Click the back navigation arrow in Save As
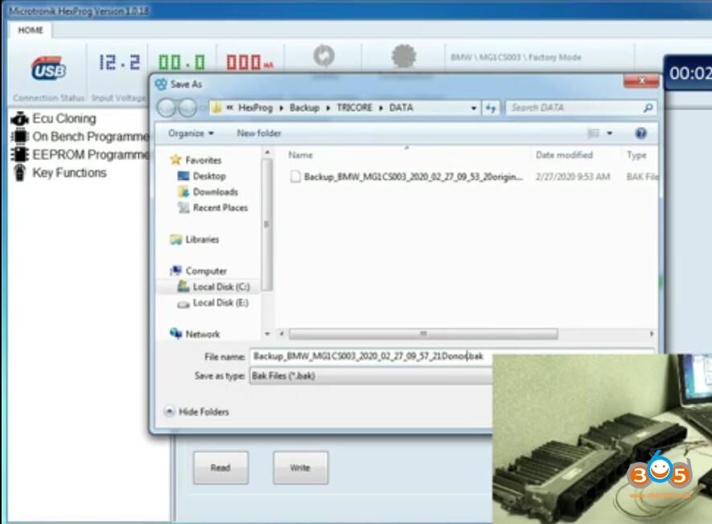Screen dimensions: 712x524 click(167, 108)
